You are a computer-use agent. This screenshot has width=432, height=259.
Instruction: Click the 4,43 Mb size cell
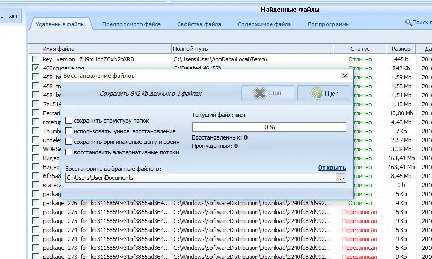401,122
